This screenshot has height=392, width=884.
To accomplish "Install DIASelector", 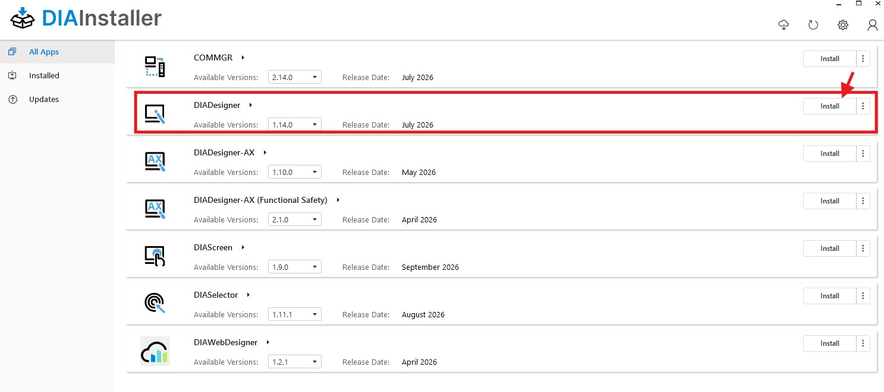I will (x=830, y=296).
